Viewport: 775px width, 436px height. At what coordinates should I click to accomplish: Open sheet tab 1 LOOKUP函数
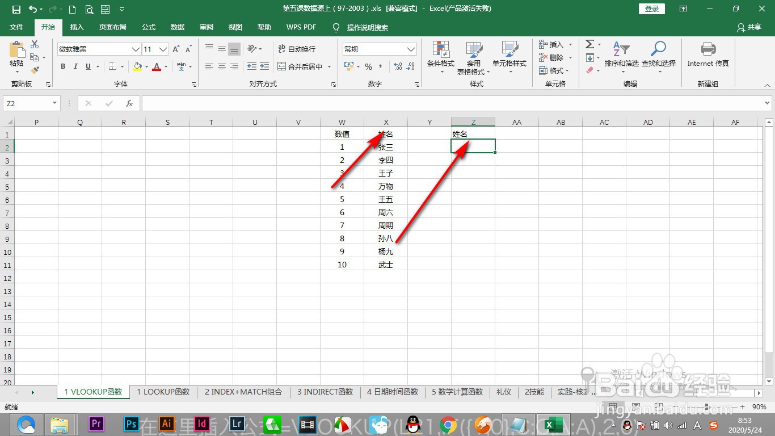[x=163, y=392]
